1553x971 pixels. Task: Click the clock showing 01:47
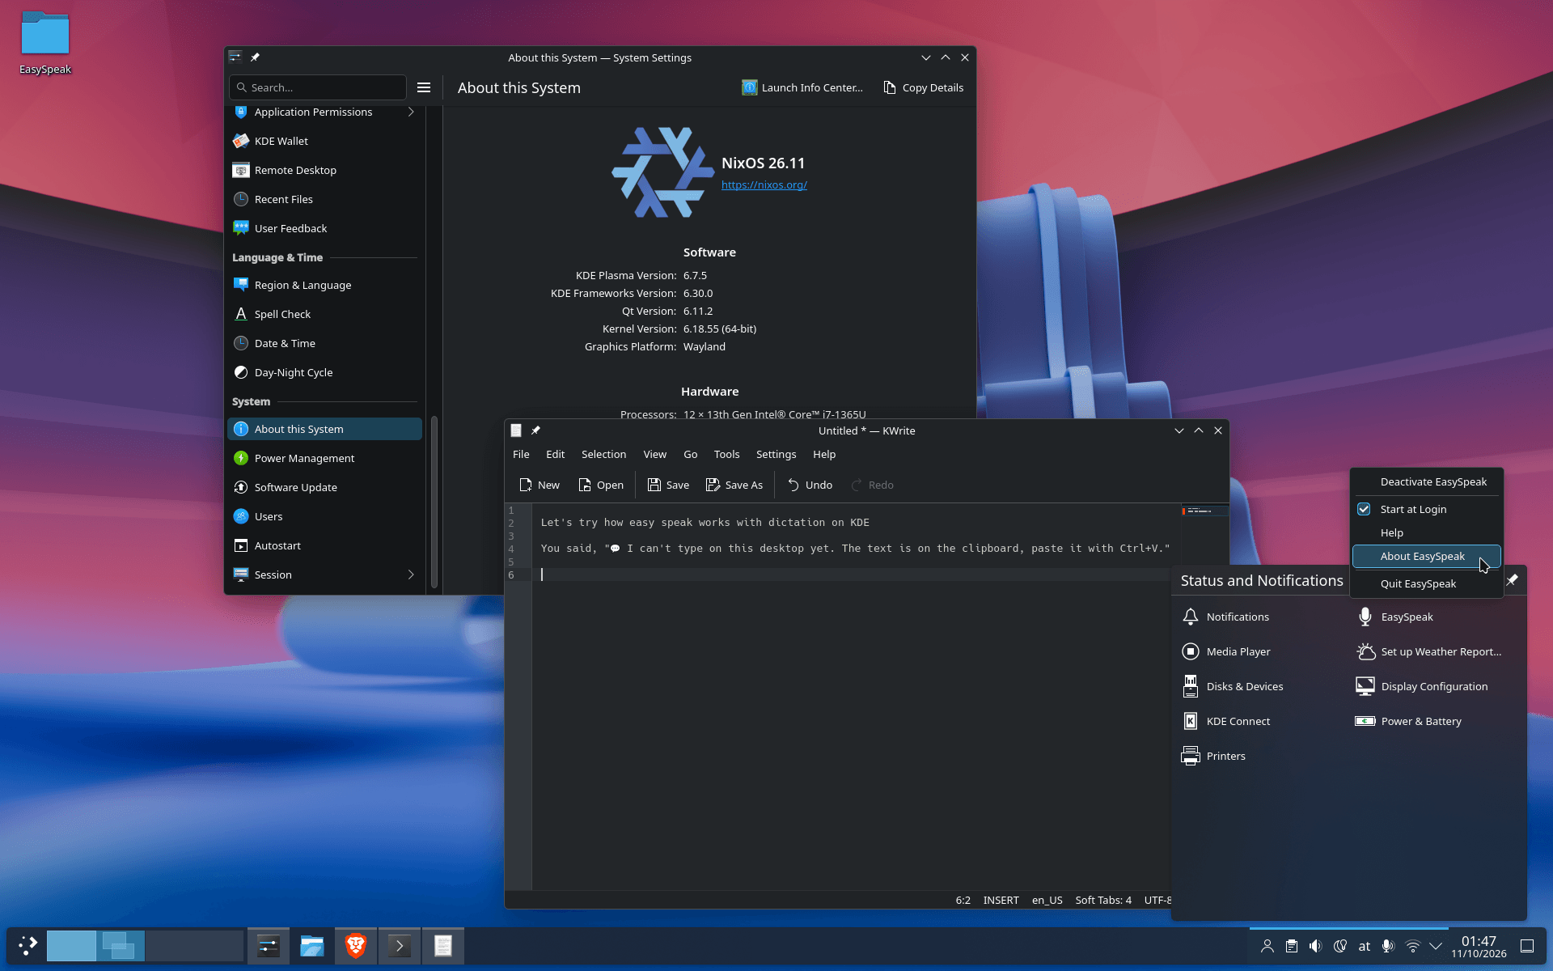(1479, 946)
